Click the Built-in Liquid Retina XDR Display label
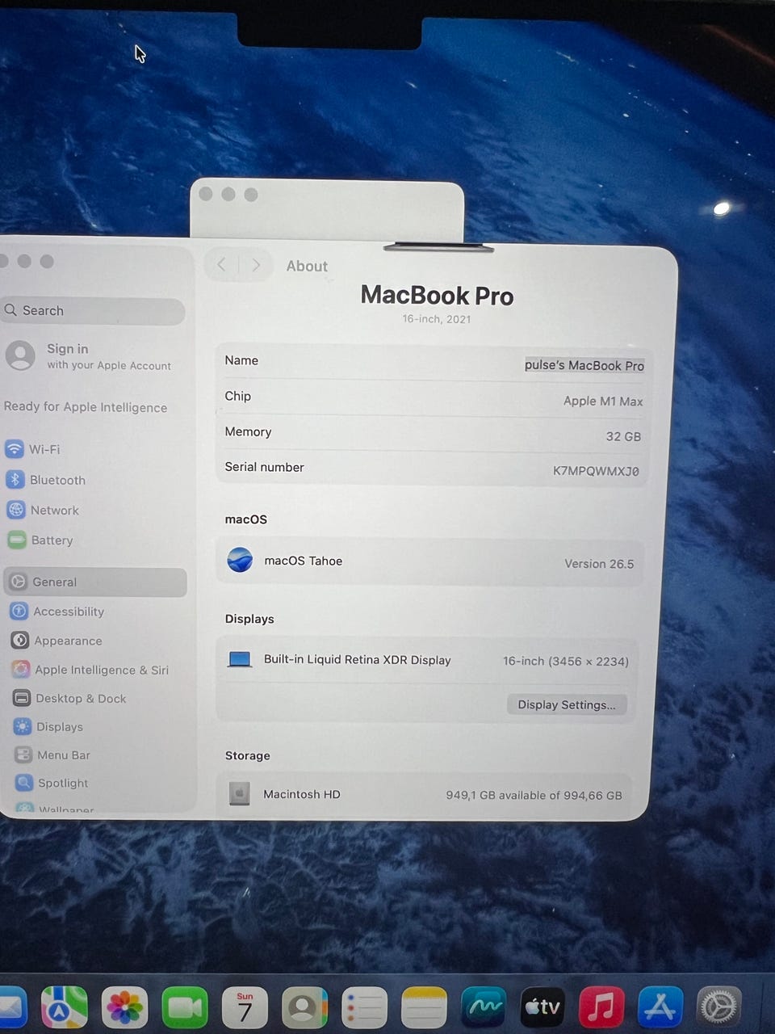Screen dimensions: 775x1034 [x=357, y=659]
